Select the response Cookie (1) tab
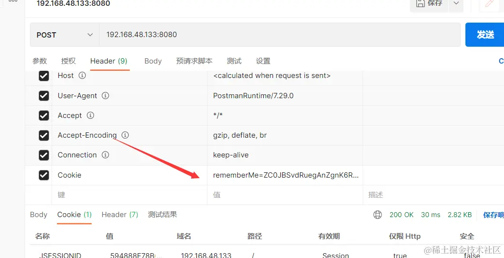The image size is (504, 258). pyautogui.click(x=75, y=215)
